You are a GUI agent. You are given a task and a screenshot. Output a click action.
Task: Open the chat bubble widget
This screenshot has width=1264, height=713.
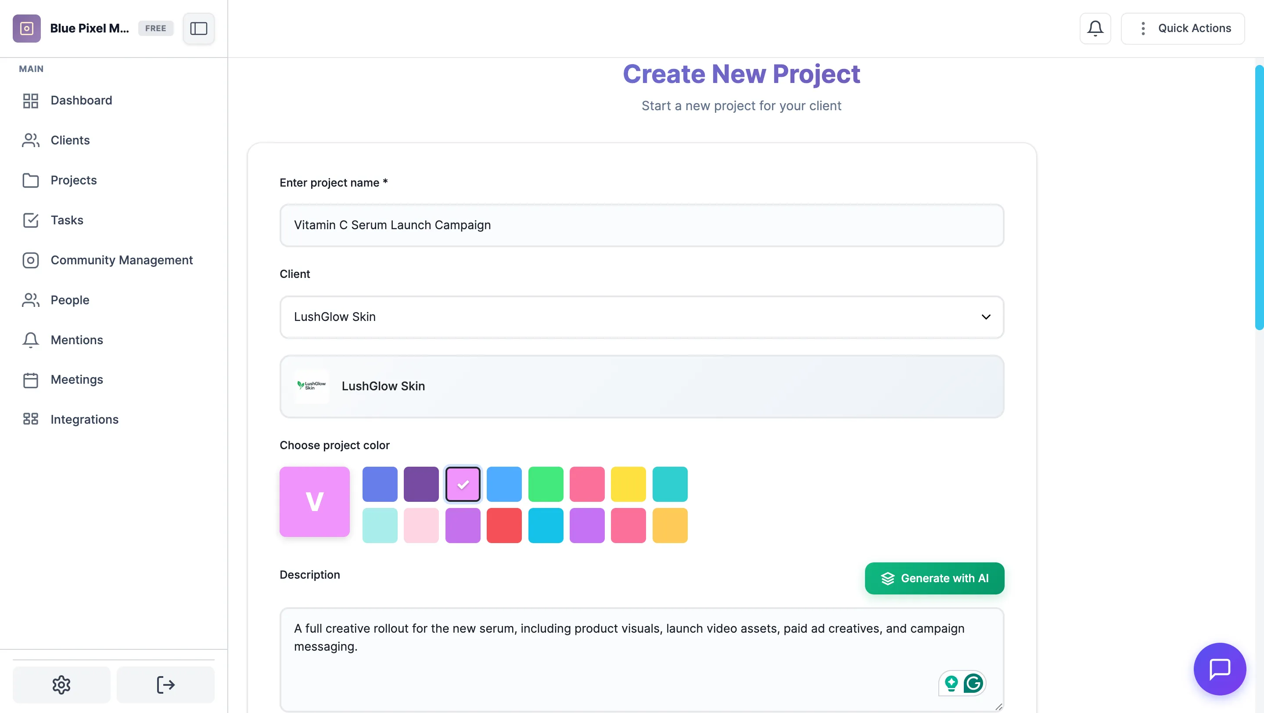point(1219,668)
